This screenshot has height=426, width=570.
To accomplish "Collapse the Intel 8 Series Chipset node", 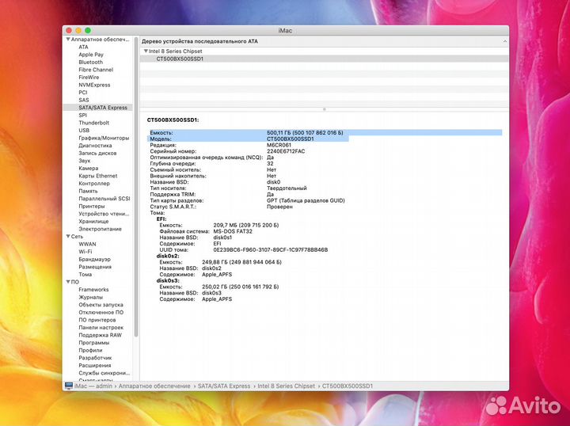I will (146, 51).
